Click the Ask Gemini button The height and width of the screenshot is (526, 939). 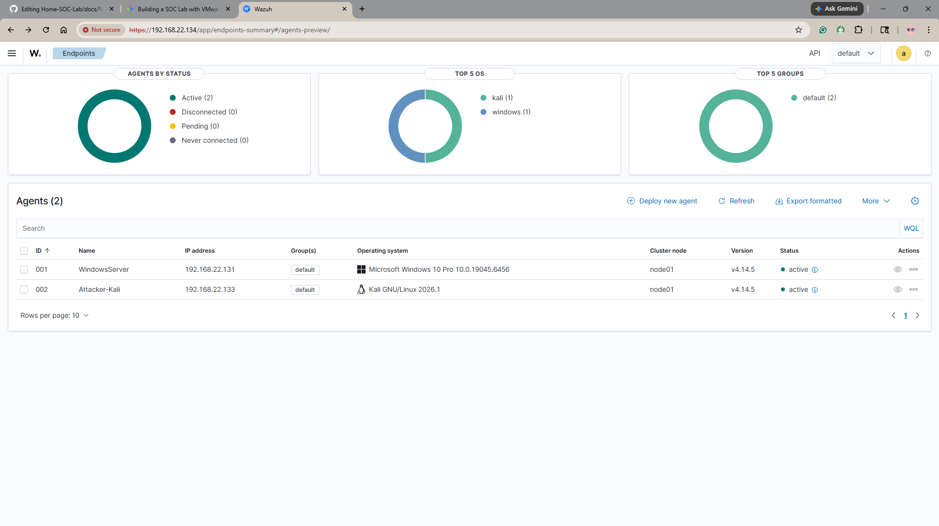point(837,9)
